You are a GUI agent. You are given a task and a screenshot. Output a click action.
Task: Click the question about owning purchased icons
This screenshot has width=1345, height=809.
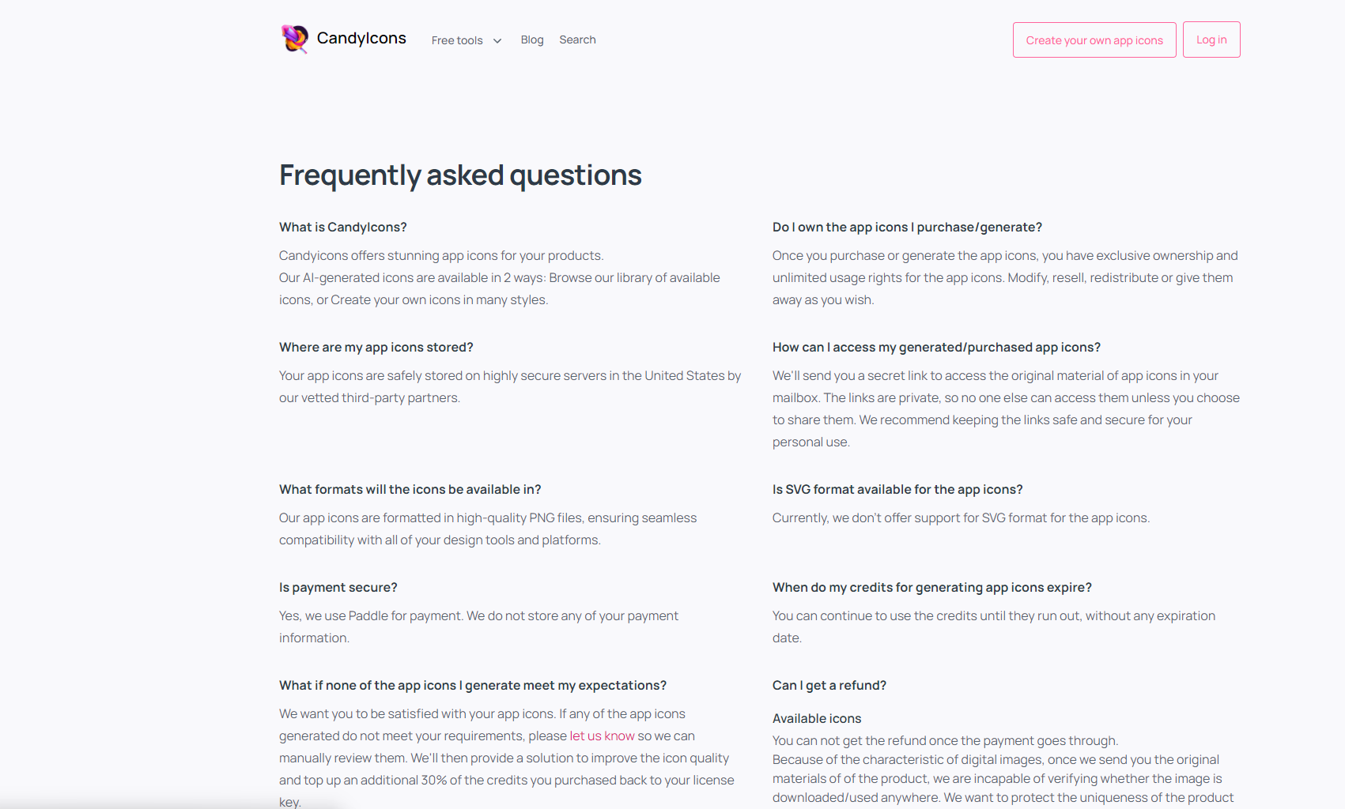pos(907,228)
